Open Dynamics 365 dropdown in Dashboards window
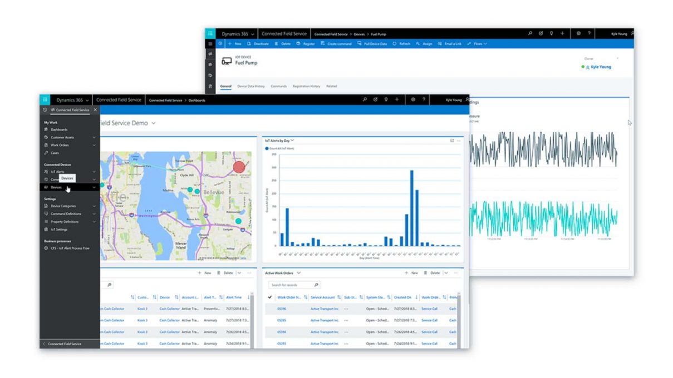Image resolution: width=673 pixels, height=378 pixels. (x=72, y=100)
